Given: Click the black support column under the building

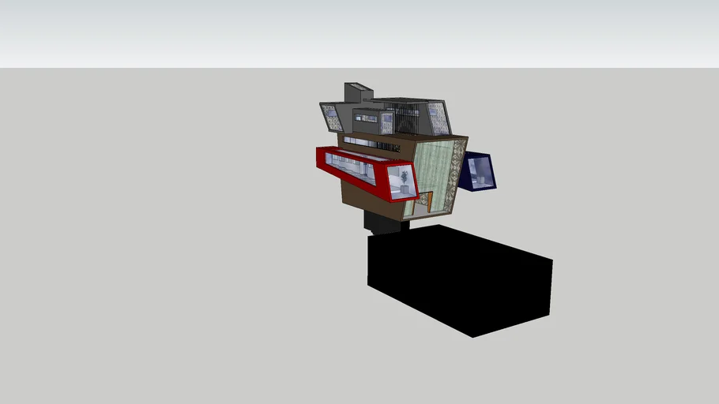Looking at the screenshot, I should [386, 223].
